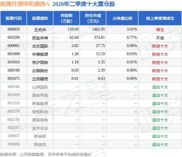Viewport: 182px width, 157px height.
Task: Click stock name 金禾实业
Action: (x=40, y=128)
